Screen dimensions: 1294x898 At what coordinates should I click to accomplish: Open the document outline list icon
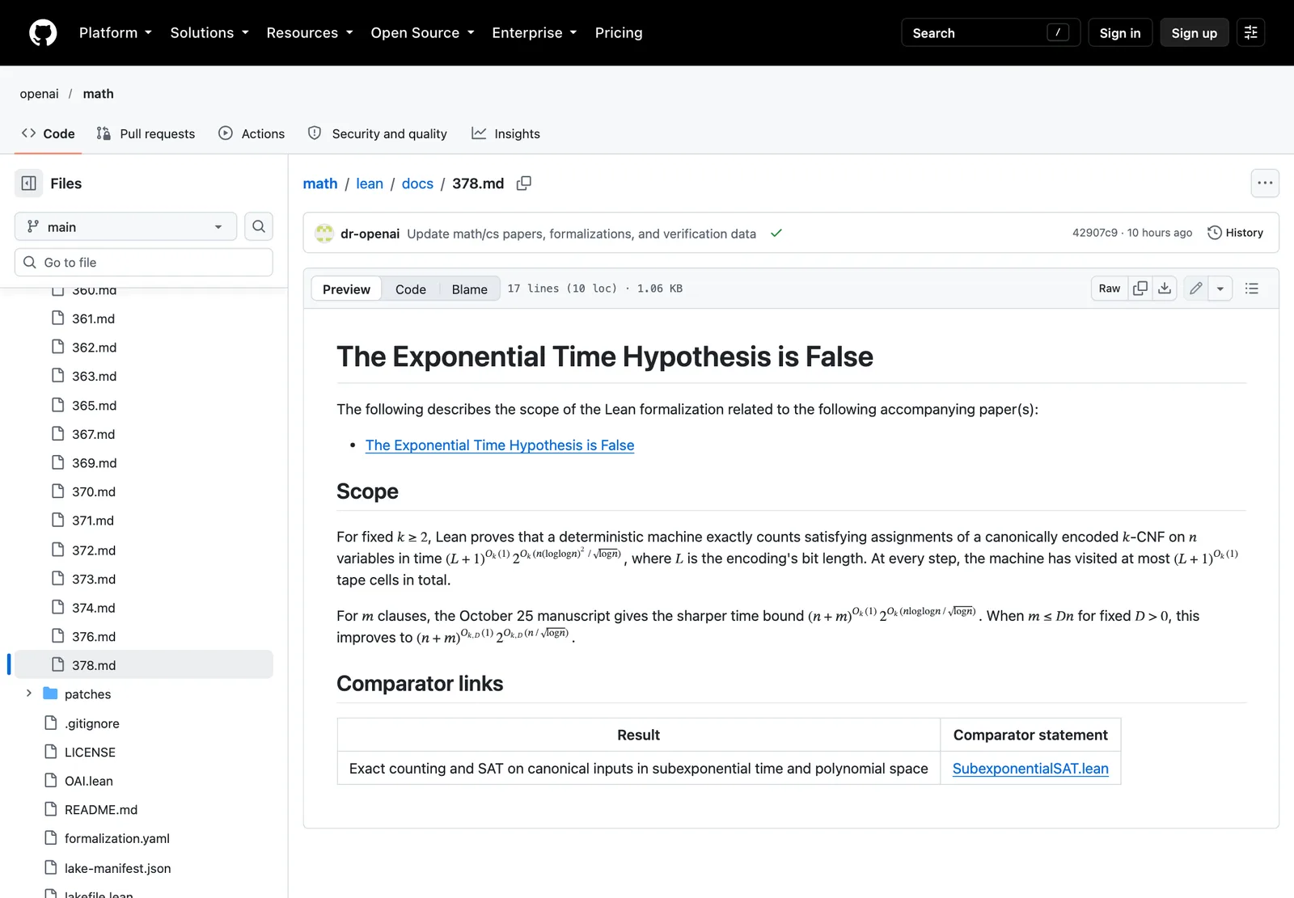coord(1252,289)
